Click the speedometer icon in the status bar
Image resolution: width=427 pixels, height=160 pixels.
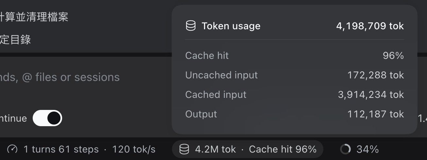(x=12, y=149)
